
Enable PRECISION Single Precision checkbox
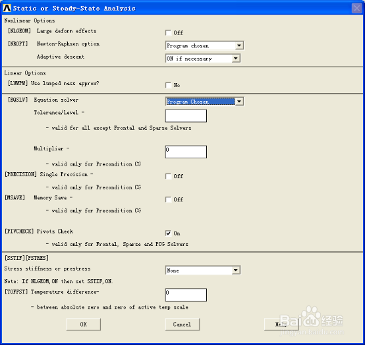(x=168, y=176)
